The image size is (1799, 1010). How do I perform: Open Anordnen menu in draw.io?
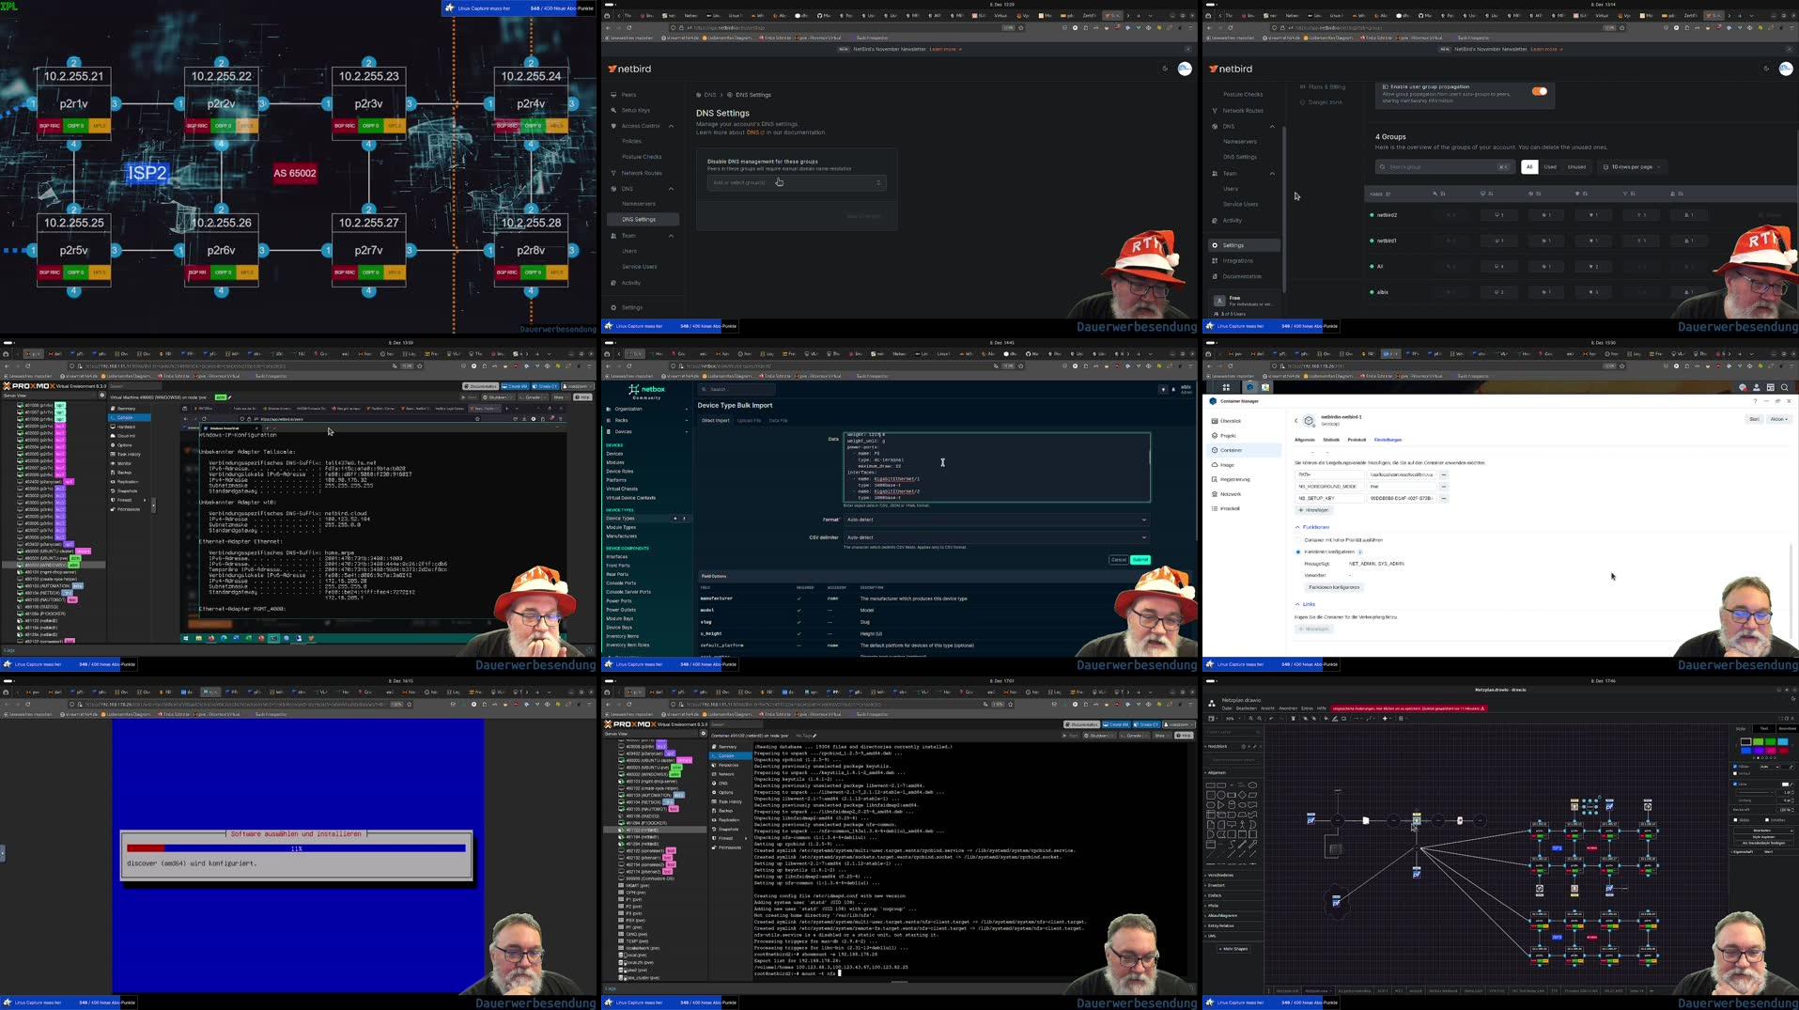pyautogui.click(x=1288, y=708)
